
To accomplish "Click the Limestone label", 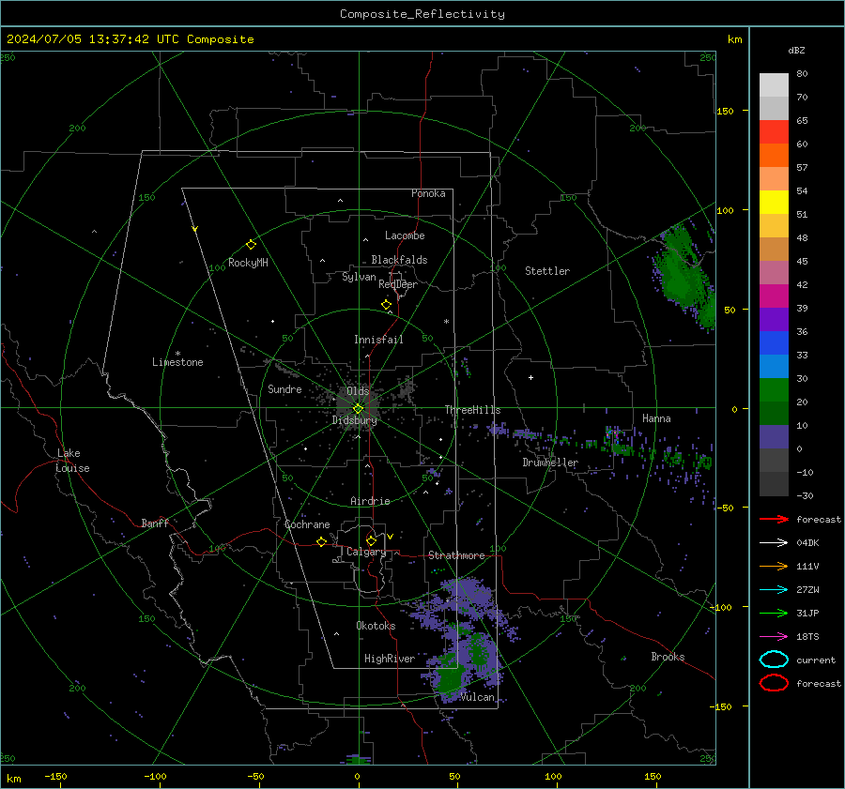I will coord(177,362).
